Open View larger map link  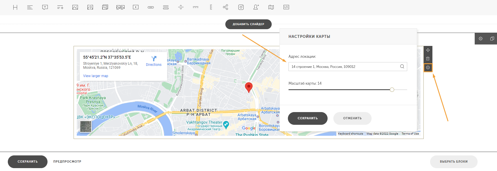point(96,76)
